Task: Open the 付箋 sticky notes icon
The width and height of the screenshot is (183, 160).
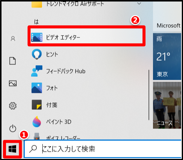Action: [x=37, y=105]
